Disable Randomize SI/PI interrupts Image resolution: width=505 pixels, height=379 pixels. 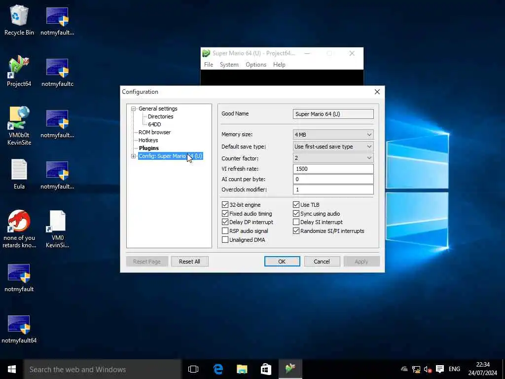(296, 231)
